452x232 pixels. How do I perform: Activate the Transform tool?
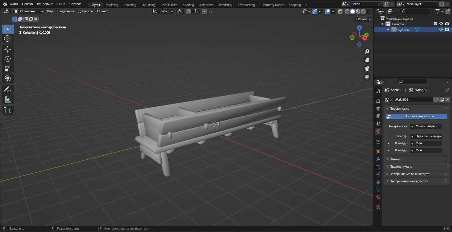8,78
